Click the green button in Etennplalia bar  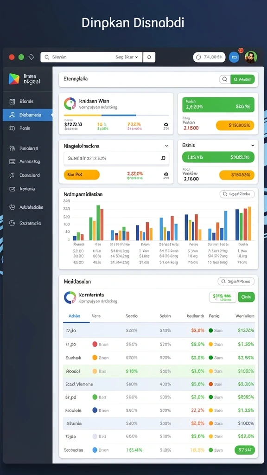(242, 79)
